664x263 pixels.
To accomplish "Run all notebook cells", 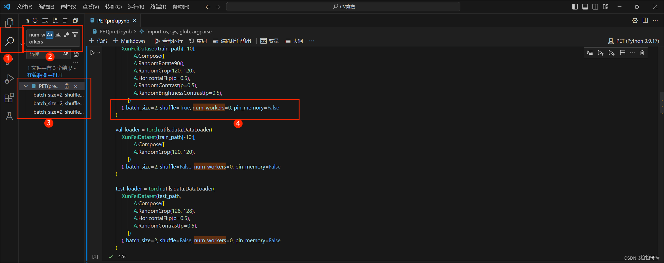I will click(x=169, y=41).
